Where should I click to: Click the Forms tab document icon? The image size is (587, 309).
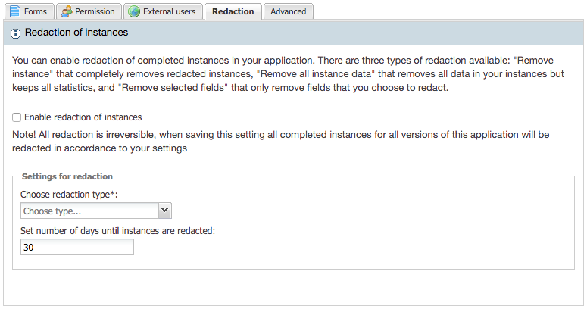coord(14,11)
